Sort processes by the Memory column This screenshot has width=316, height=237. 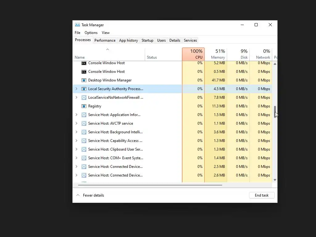coord(216,54)
